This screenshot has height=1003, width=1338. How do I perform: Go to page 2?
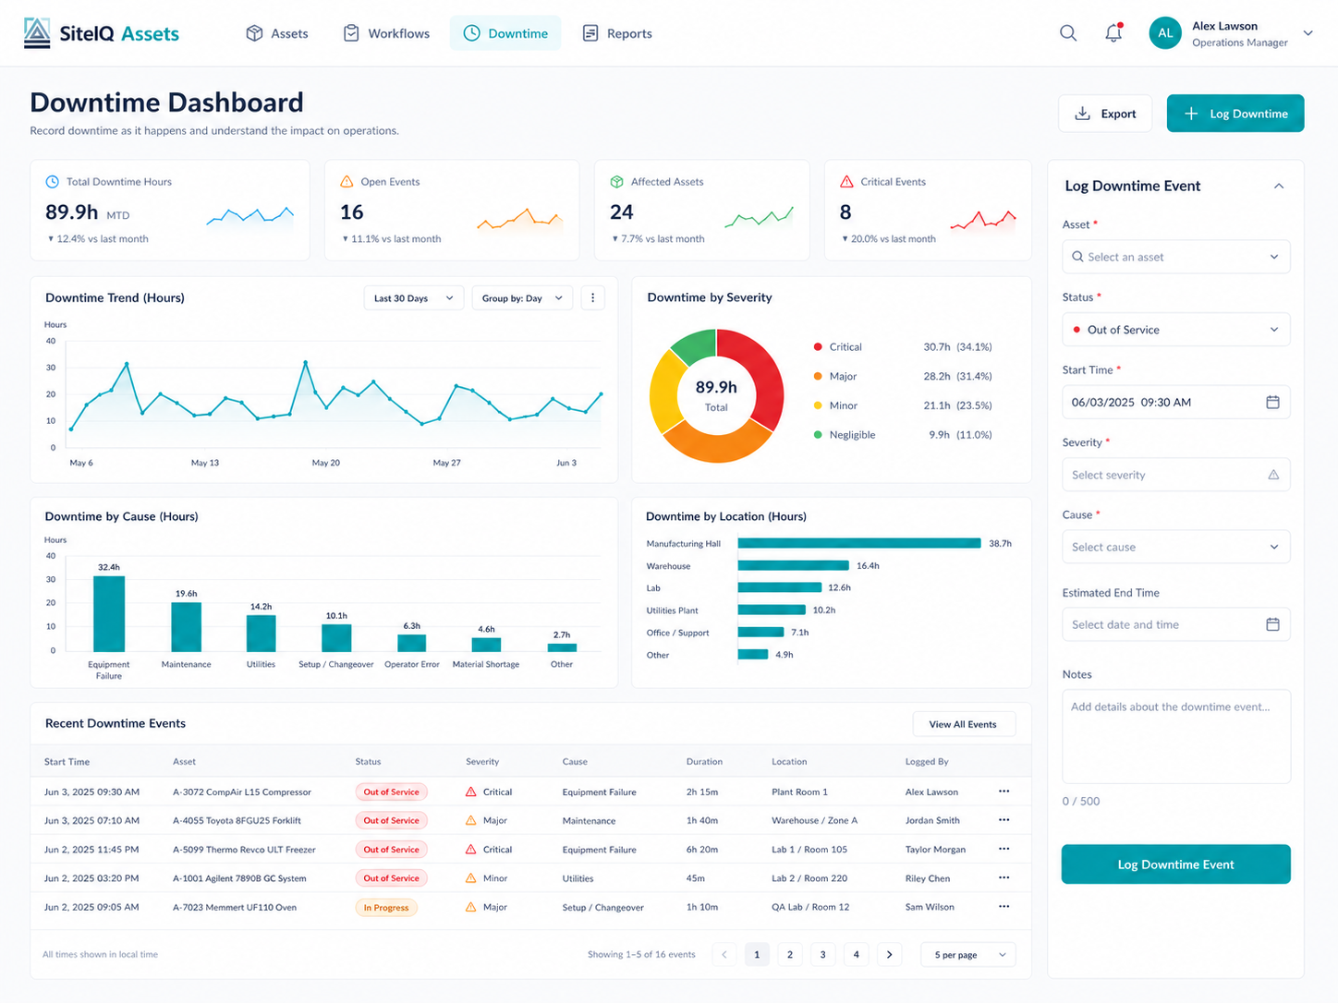[x=790, y=954]
